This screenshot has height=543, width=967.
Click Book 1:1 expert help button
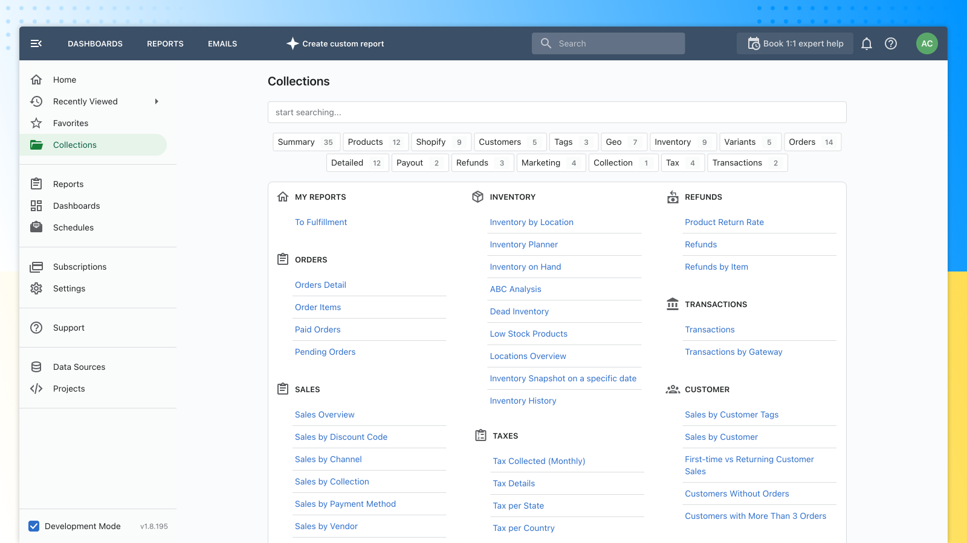795,43
